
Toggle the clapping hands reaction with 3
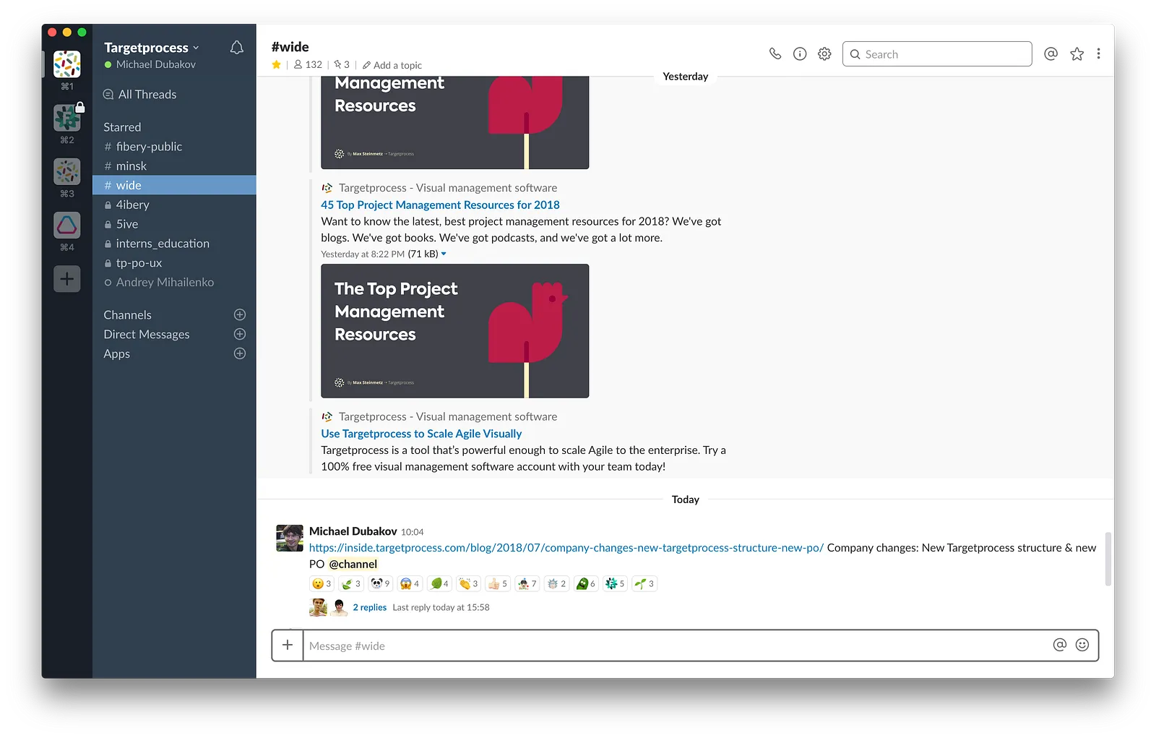(x=468, y=584)
